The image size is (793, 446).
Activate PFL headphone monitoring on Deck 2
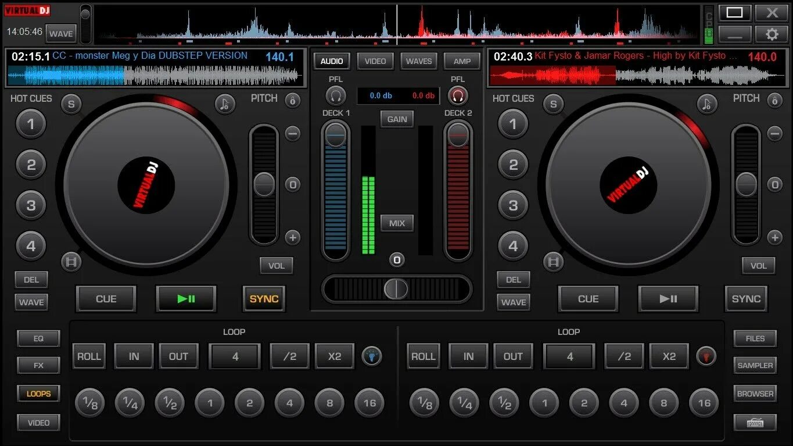click(x=458, y=95)
